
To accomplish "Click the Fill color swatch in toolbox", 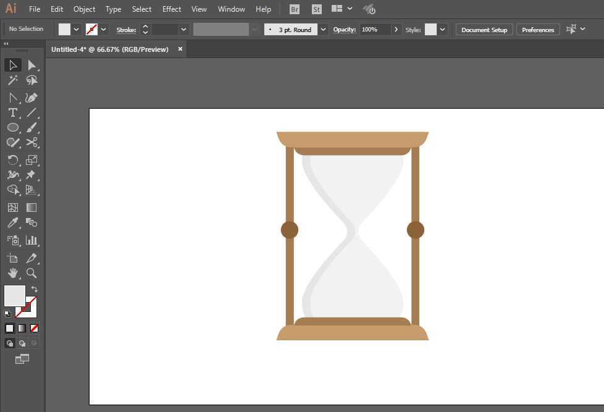I will pos(15,295).
